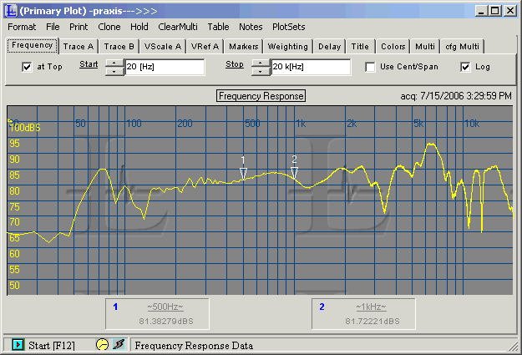The height and width of the screenshot is (355, 522).
Task: Click the Frequency Response title label
Action: coord(261,96)
